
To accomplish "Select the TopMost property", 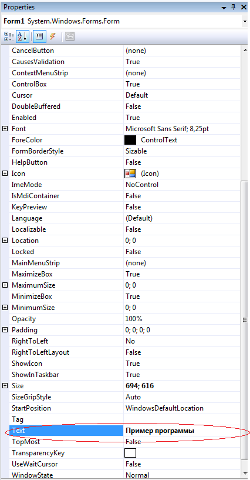I will 26,442.
